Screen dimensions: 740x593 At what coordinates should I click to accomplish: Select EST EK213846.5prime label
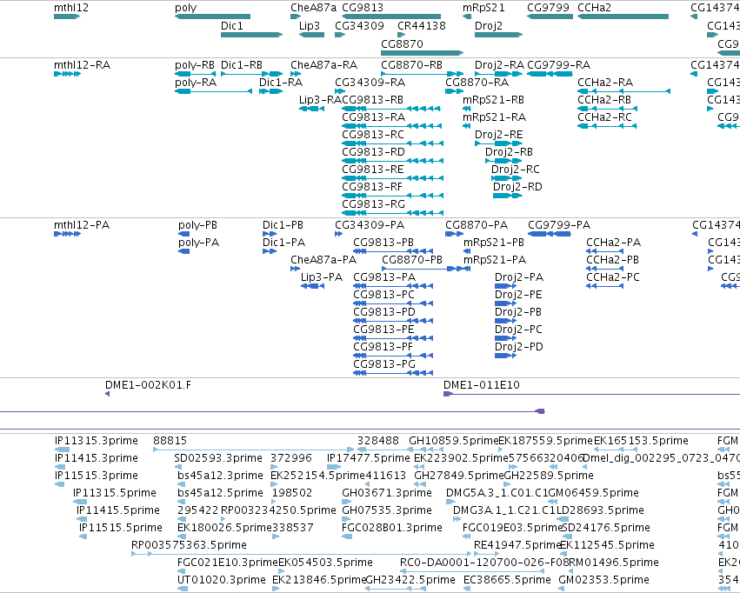319,579
